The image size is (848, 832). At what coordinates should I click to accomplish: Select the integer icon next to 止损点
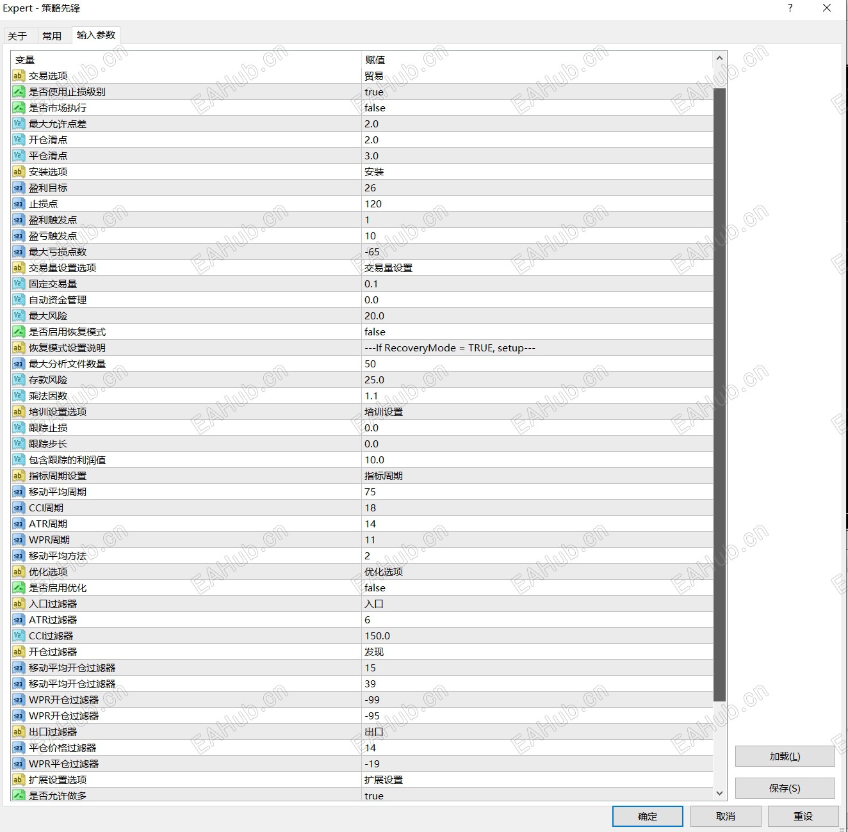(18, 204)
